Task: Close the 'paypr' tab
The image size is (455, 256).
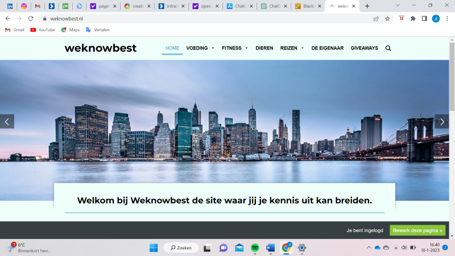Action: pyautogui.click(x=115, y=6)
